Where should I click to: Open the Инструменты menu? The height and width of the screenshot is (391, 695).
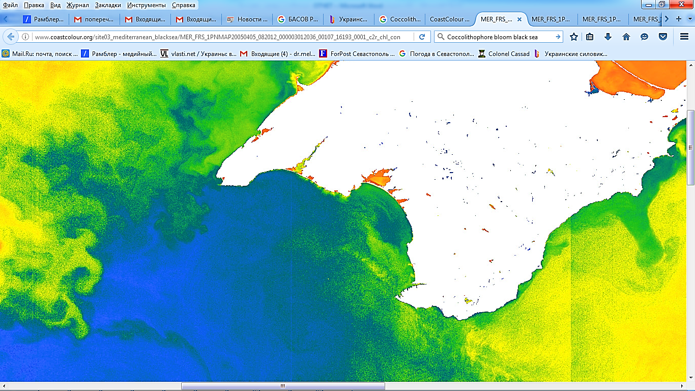point(147,5)
